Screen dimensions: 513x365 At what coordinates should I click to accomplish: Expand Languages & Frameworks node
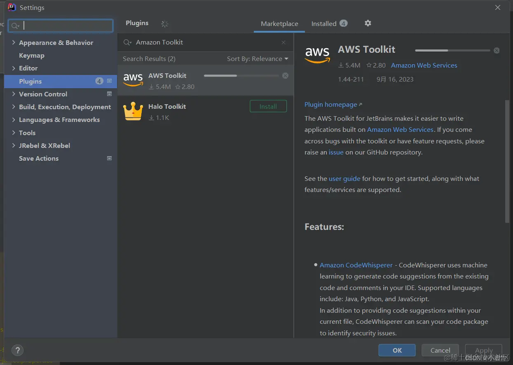click(x=14, y=119)
